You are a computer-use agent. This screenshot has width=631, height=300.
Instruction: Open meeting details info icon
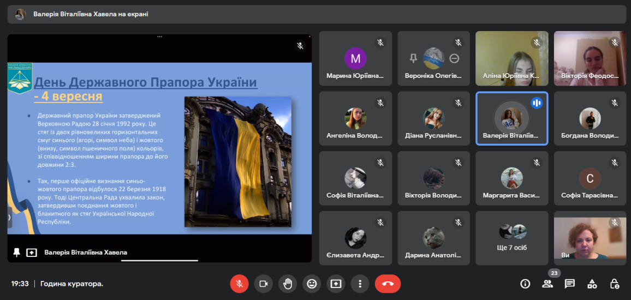pyautogui.click(x=525, y=284)
